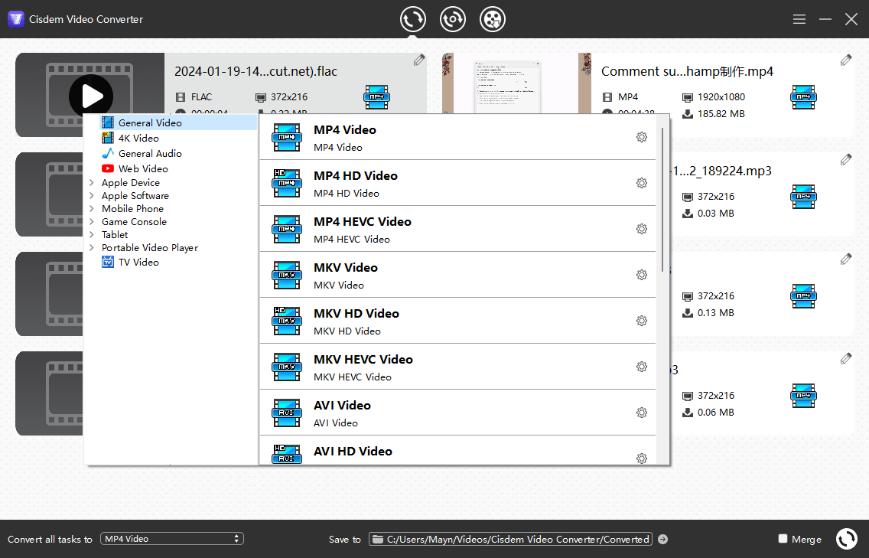This screenshot has width=869, height=558.
Task: Open settings gear for MKV Video
Action: [642, 275]
